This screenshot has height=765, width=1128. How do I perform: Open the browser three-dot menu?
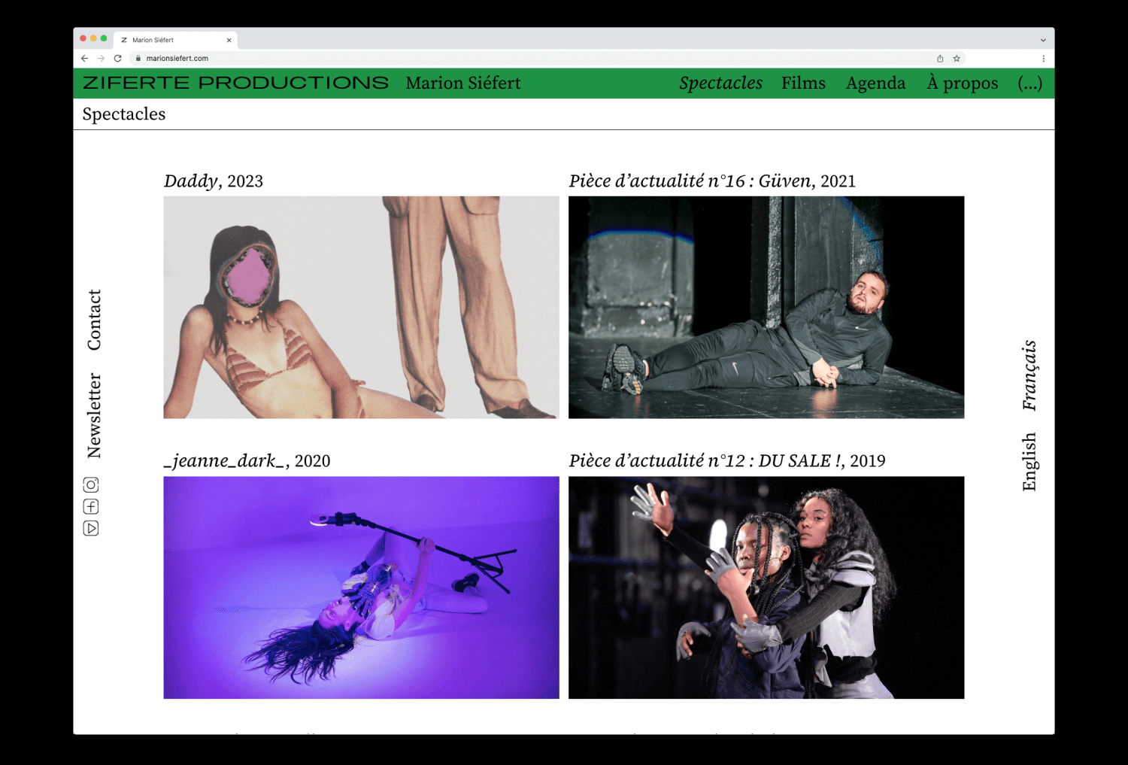[1043, 59]
